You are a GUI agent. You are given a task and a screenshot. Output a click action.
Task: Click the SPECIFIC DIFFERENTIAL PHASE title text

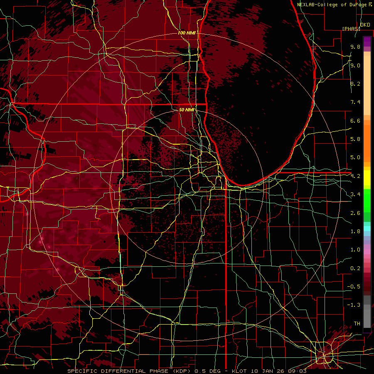119,371
